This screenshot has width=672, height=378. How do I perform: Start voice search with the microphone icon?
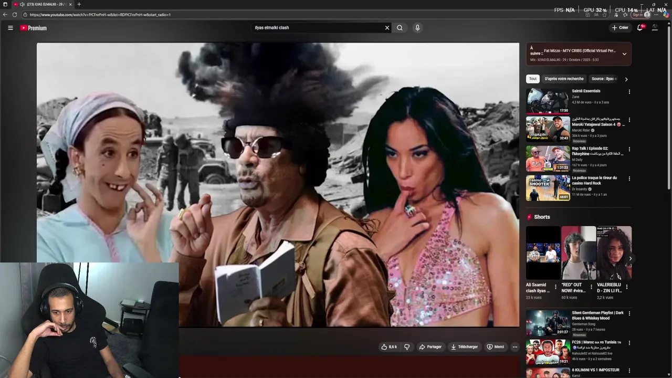pyautogui.click(x=417, y=28)
